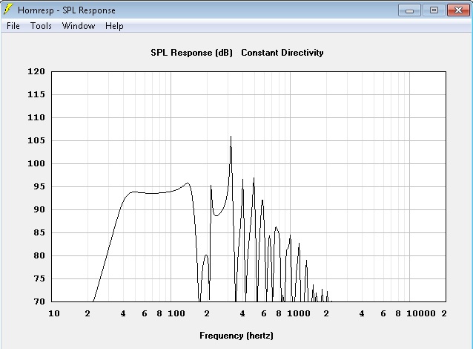Click the tallest SPL peak near 105 dB

(x=231, y=137)
